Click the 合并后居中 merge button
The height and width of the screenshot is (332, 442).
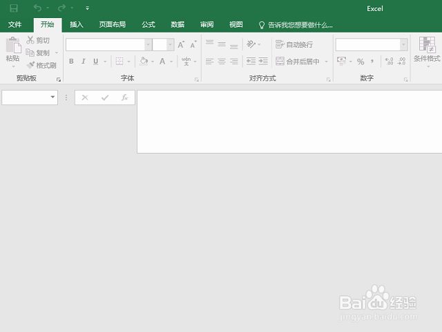pos(298,62)
